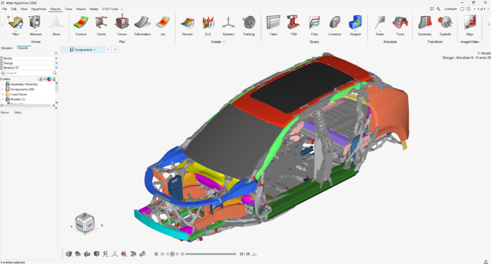The width and height of the screenshot is (491, 264).
Task: Open the Hotspot tool
Action: coord(355,25)
